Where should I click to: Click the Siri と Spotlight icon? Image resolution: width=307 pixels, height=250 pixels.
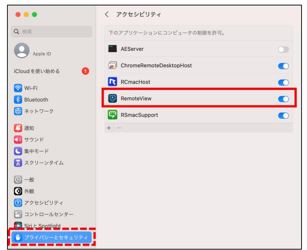(x=18, y=225)
